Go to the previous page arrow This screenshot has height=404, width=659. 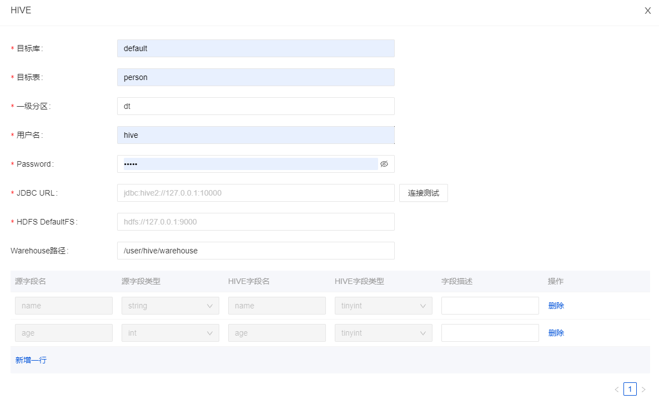(616, 390)
